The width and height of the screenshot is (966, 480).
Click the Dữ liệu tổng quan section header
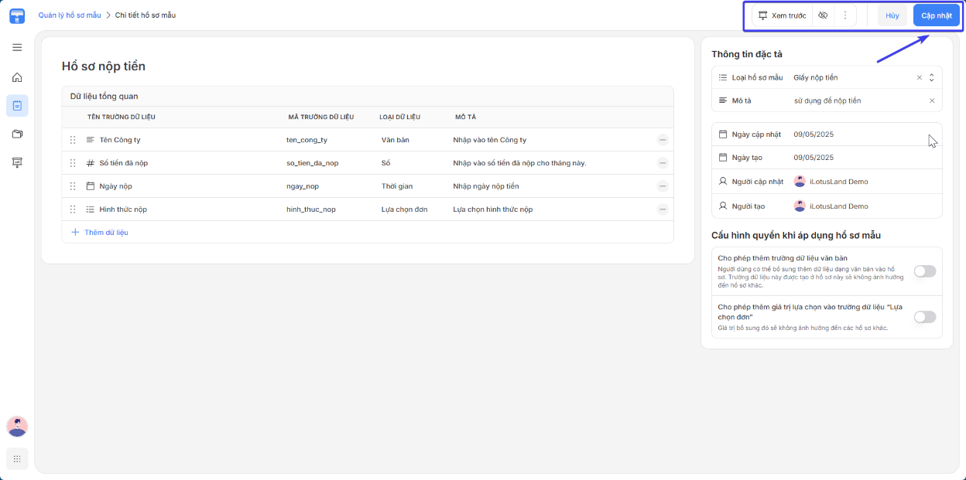(104, 97)
